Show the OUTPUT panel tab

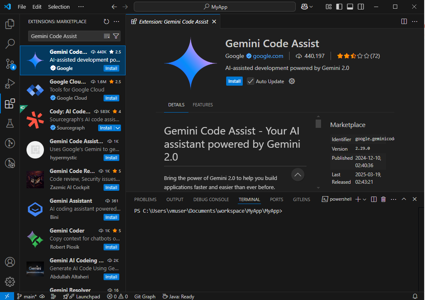pyautogui.click(x=175, y=199)
